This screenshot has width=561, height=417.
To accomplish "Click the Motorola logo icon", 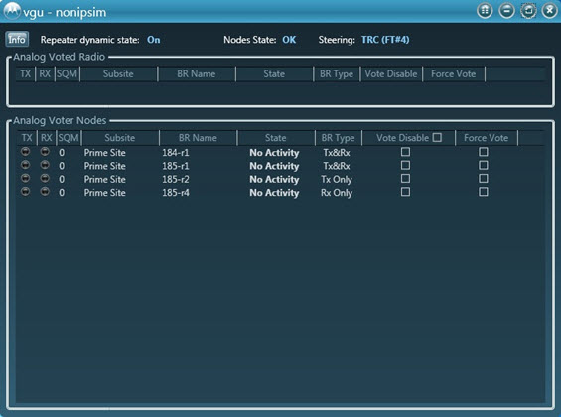I will [x=12, y=11].
